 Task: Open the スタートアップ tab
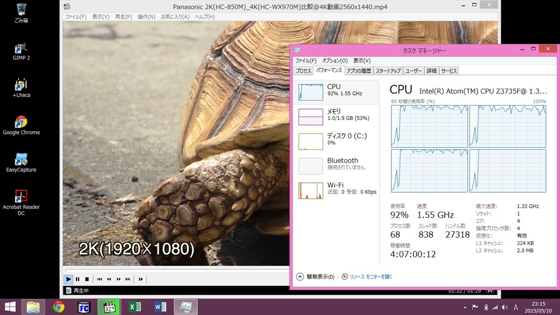pos(388,71)
